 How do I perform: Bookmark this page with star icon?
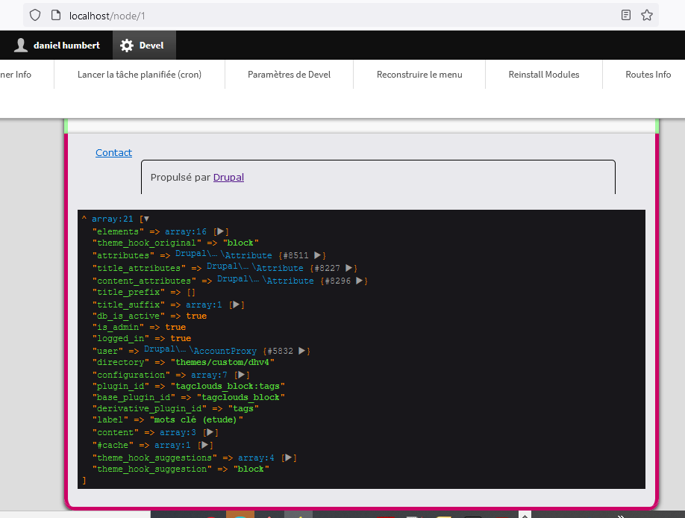(x=647, y=15)
